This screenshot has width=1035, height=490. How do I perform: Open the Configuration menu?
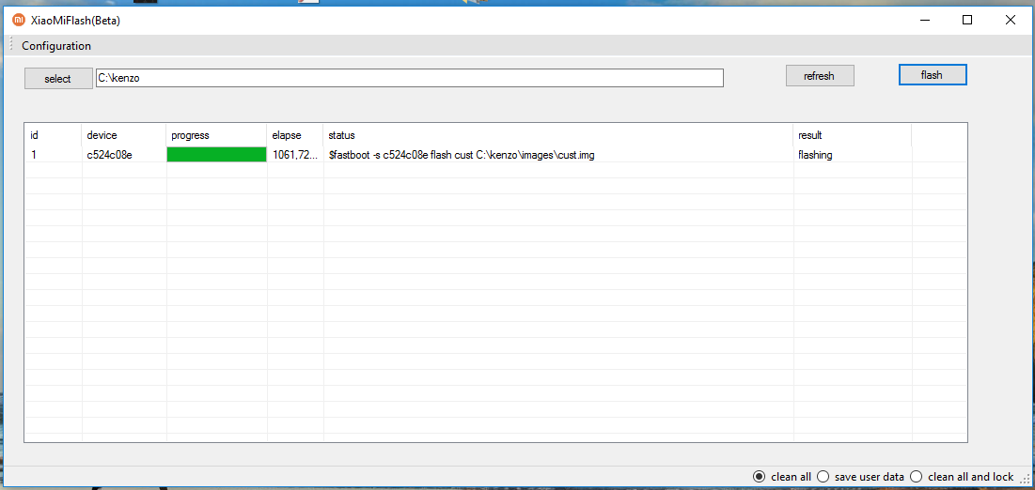pos(56,46)
